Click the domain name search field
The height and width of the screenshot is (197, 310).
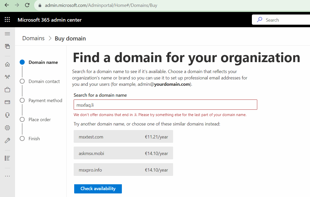165,105
